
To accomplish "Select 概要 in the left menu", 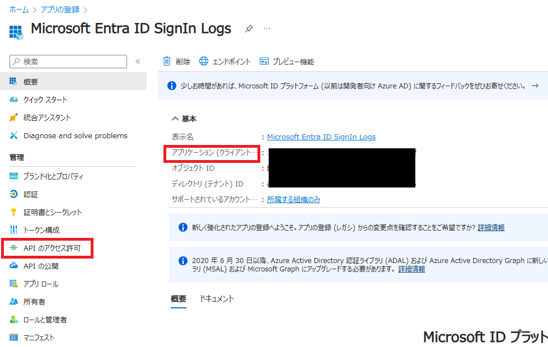I will click(31, 82).
